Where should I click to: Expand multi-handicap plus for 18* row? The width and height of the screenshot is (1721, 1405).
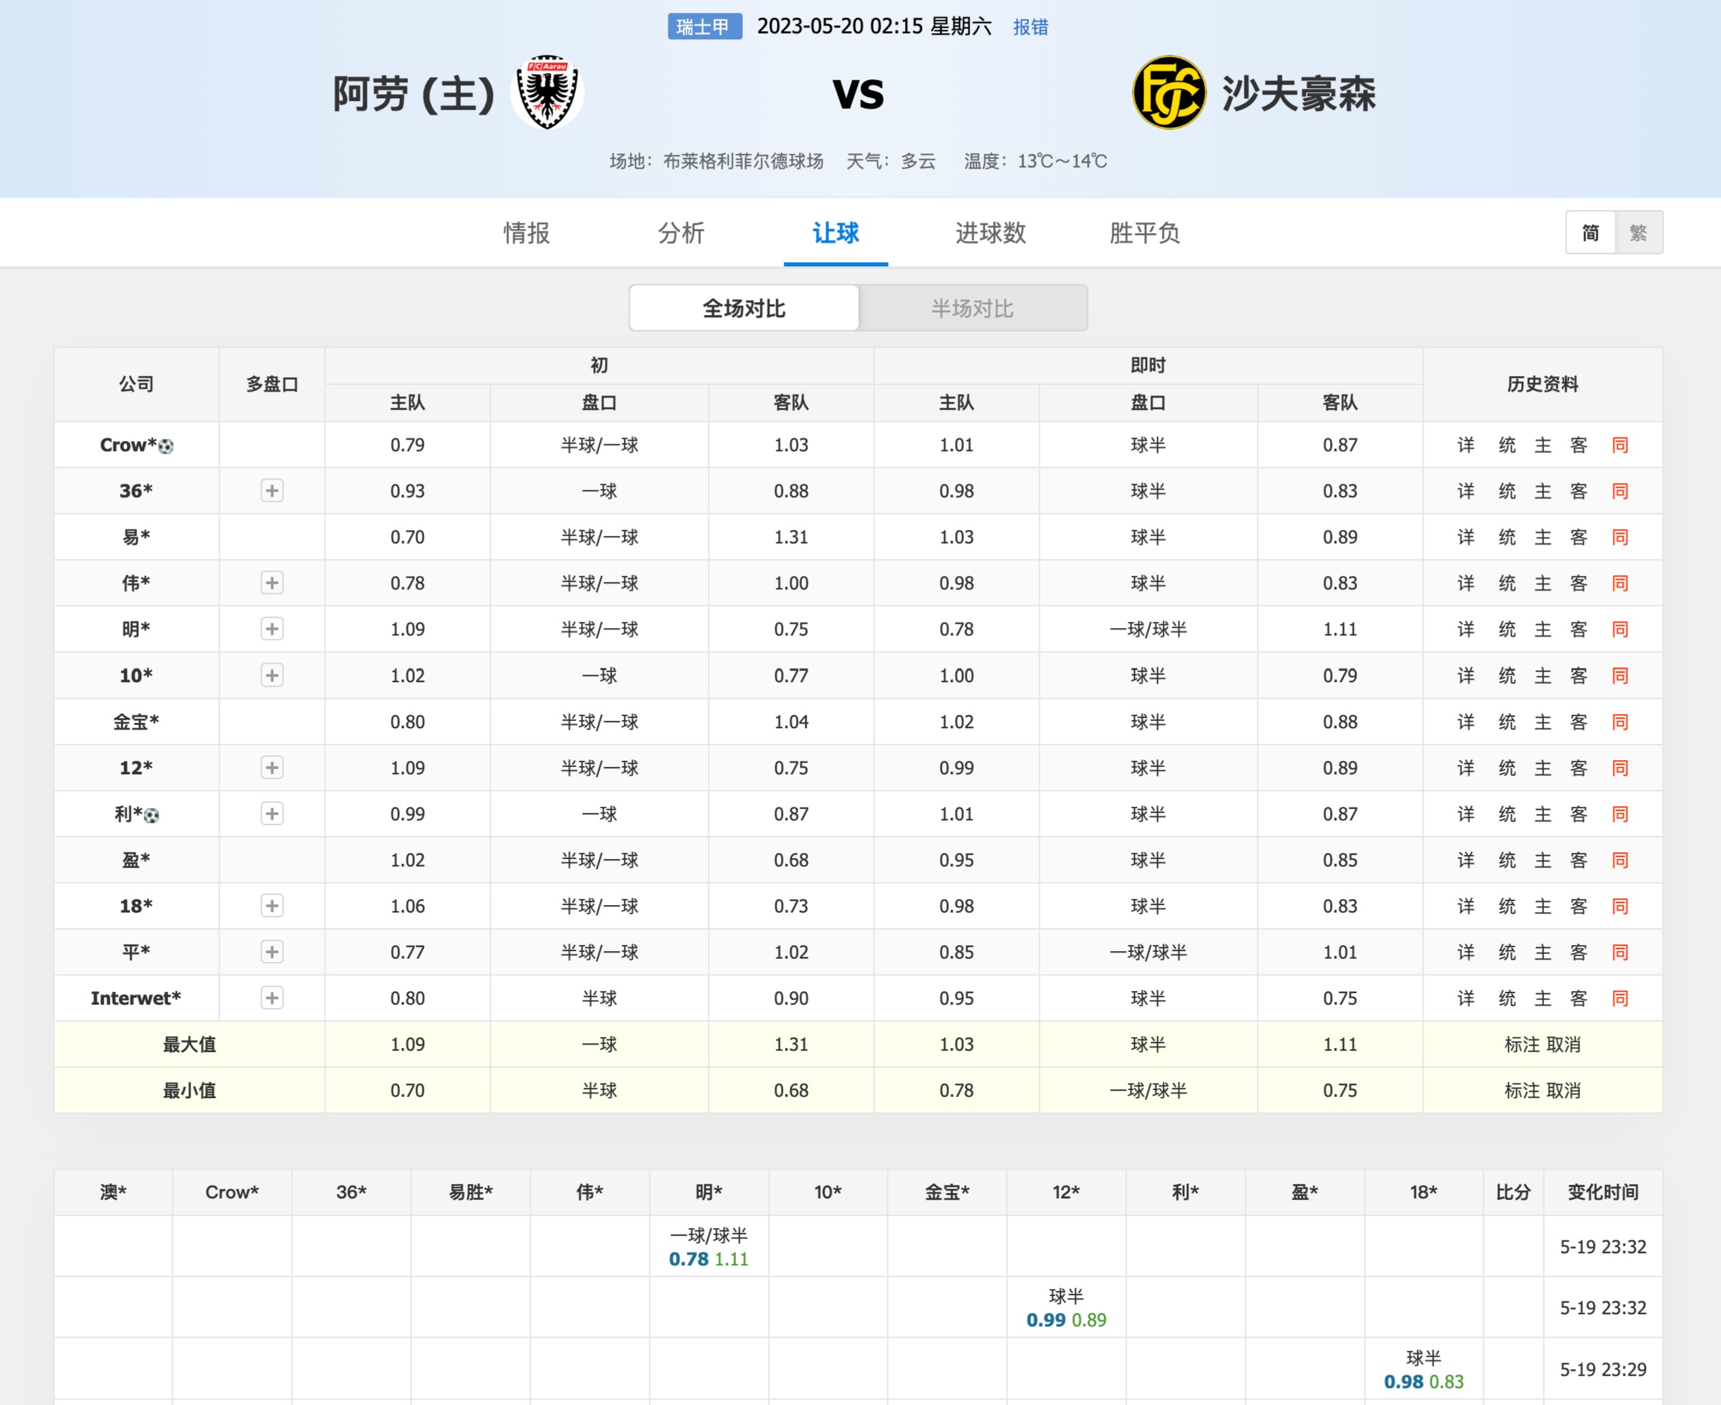272,906
